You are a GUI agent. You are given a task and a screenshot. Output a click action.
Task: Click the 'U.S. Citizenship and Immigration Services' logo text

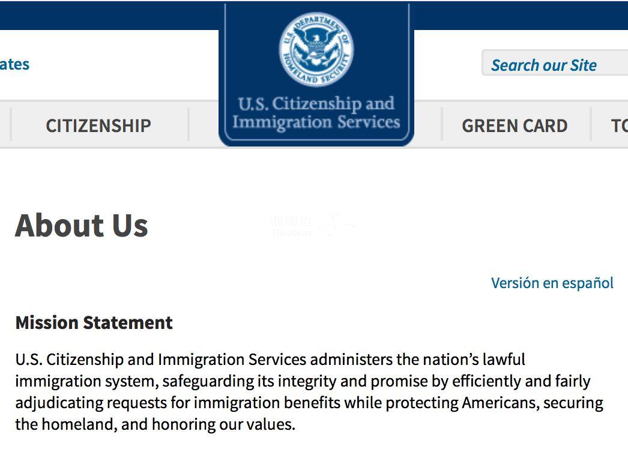(316, 113)
